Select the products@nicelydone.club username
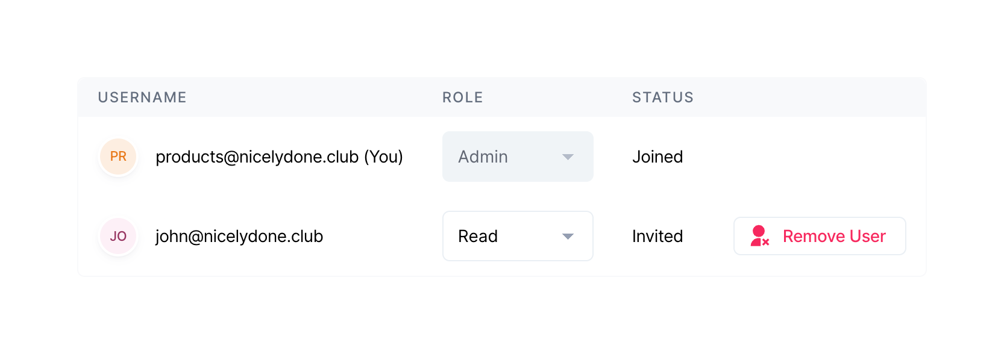1004x354 pixels. click(x=257, y=157)
